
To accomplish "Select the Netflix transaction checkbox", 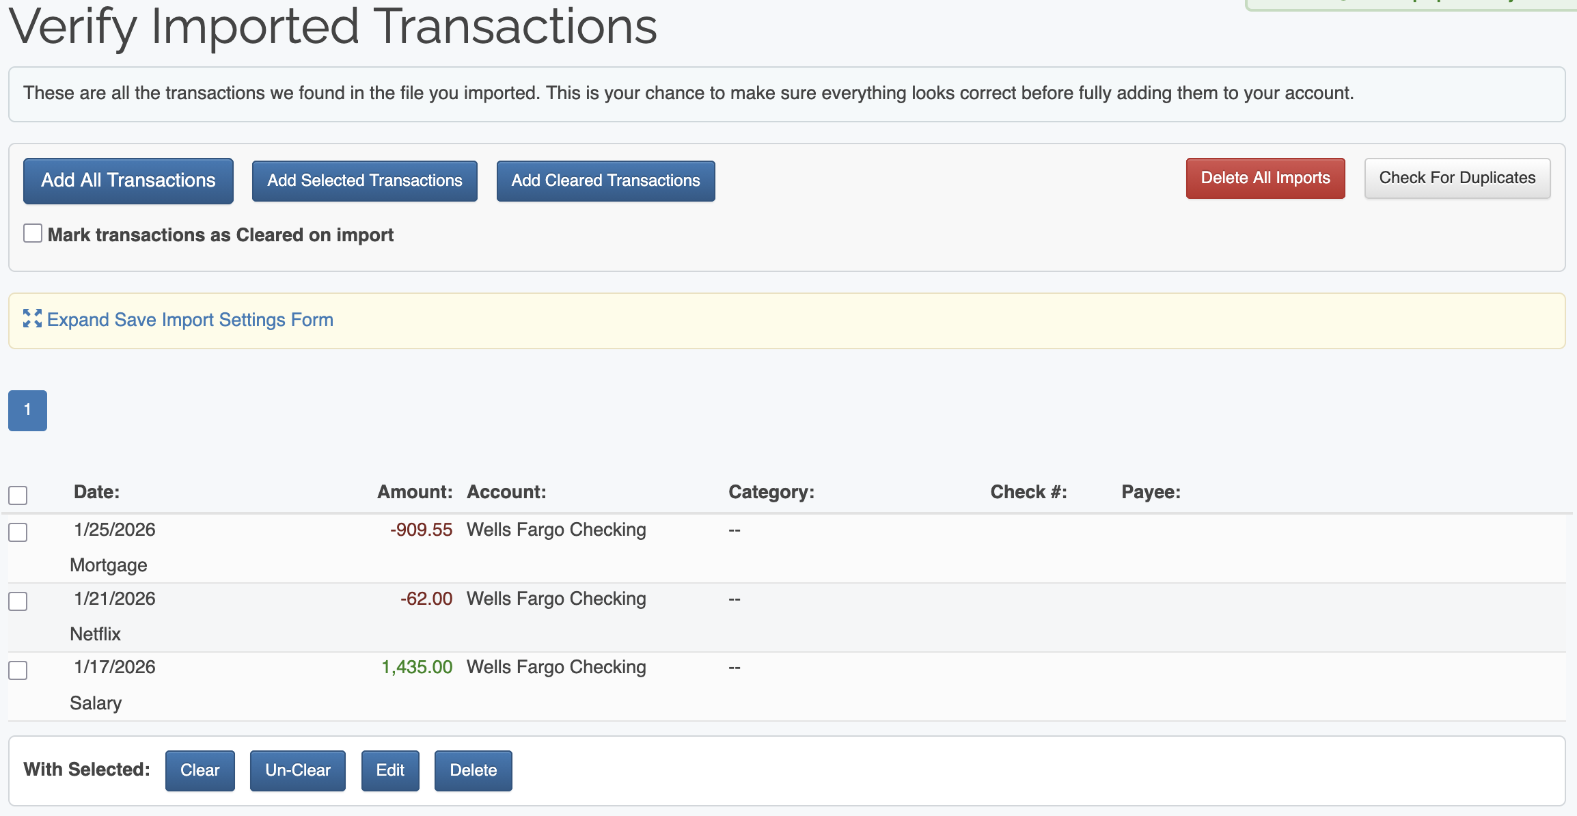I will pyautogui.click(x=18, y=601).
